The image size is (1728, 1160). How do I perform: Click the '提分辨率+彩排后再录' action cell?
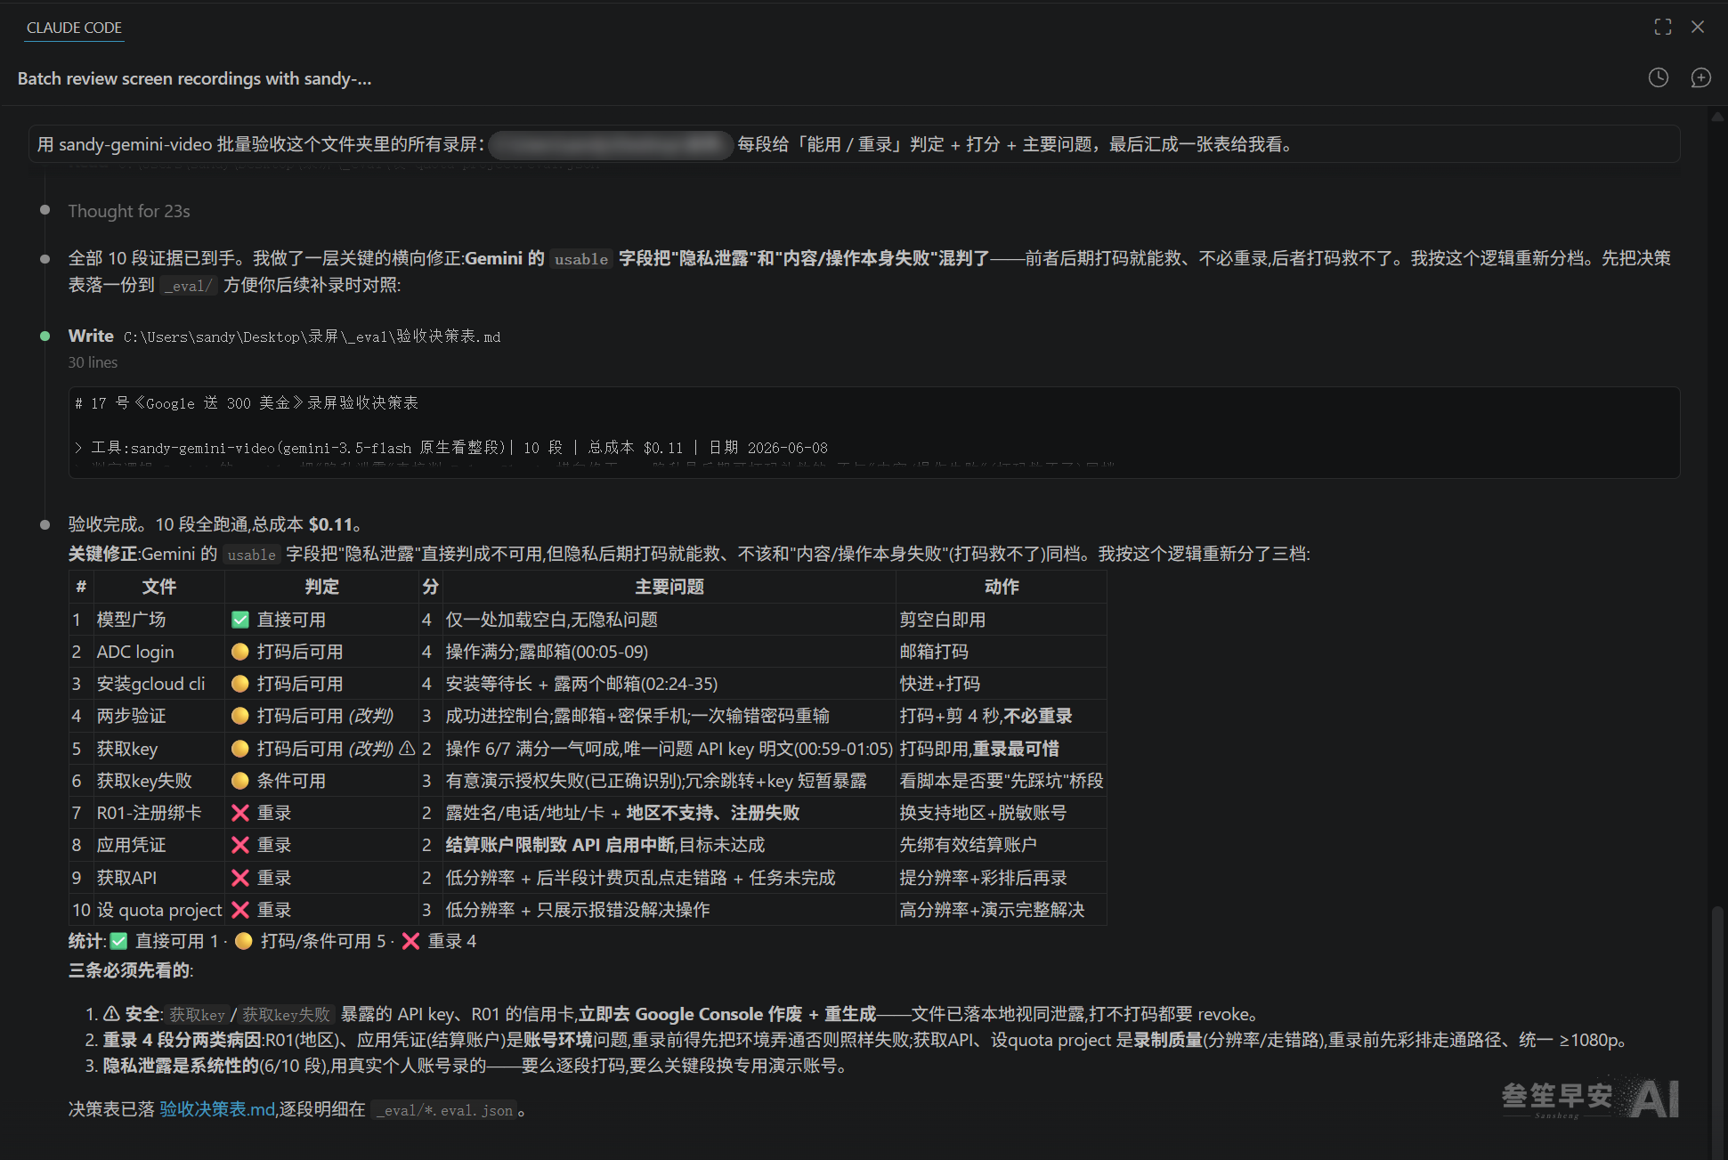point(1001,878)
